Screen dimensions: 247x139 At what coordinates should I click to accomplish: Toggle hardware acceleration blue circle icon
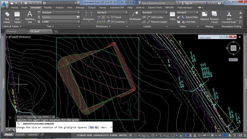225,135
